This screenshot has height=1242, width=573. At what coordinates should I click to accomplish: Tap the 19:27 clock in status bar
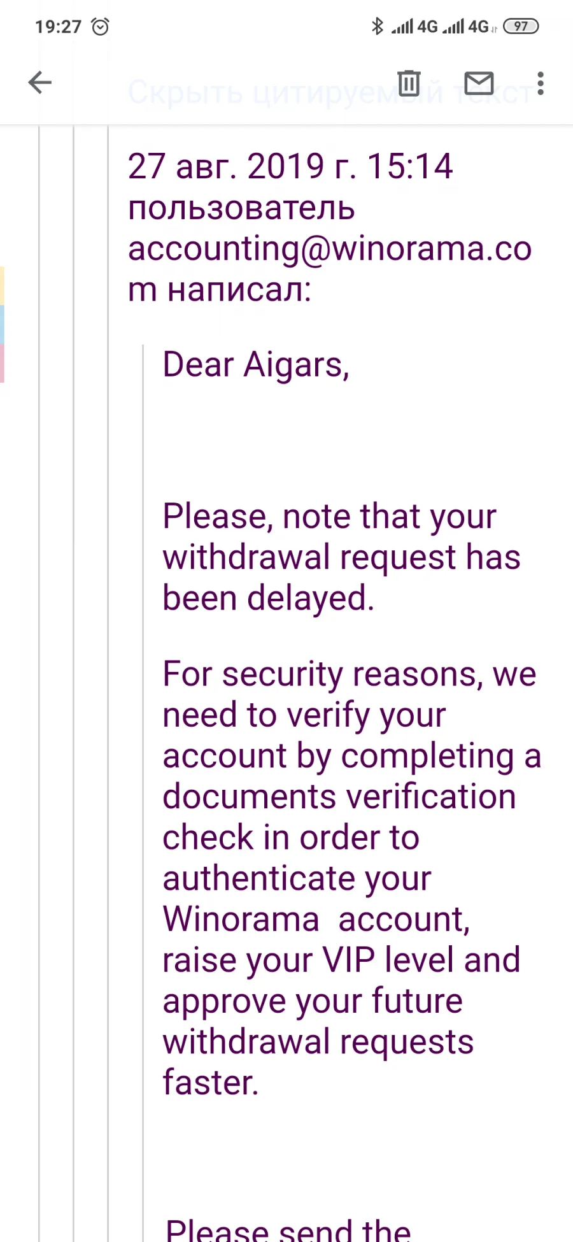[59, 27]
